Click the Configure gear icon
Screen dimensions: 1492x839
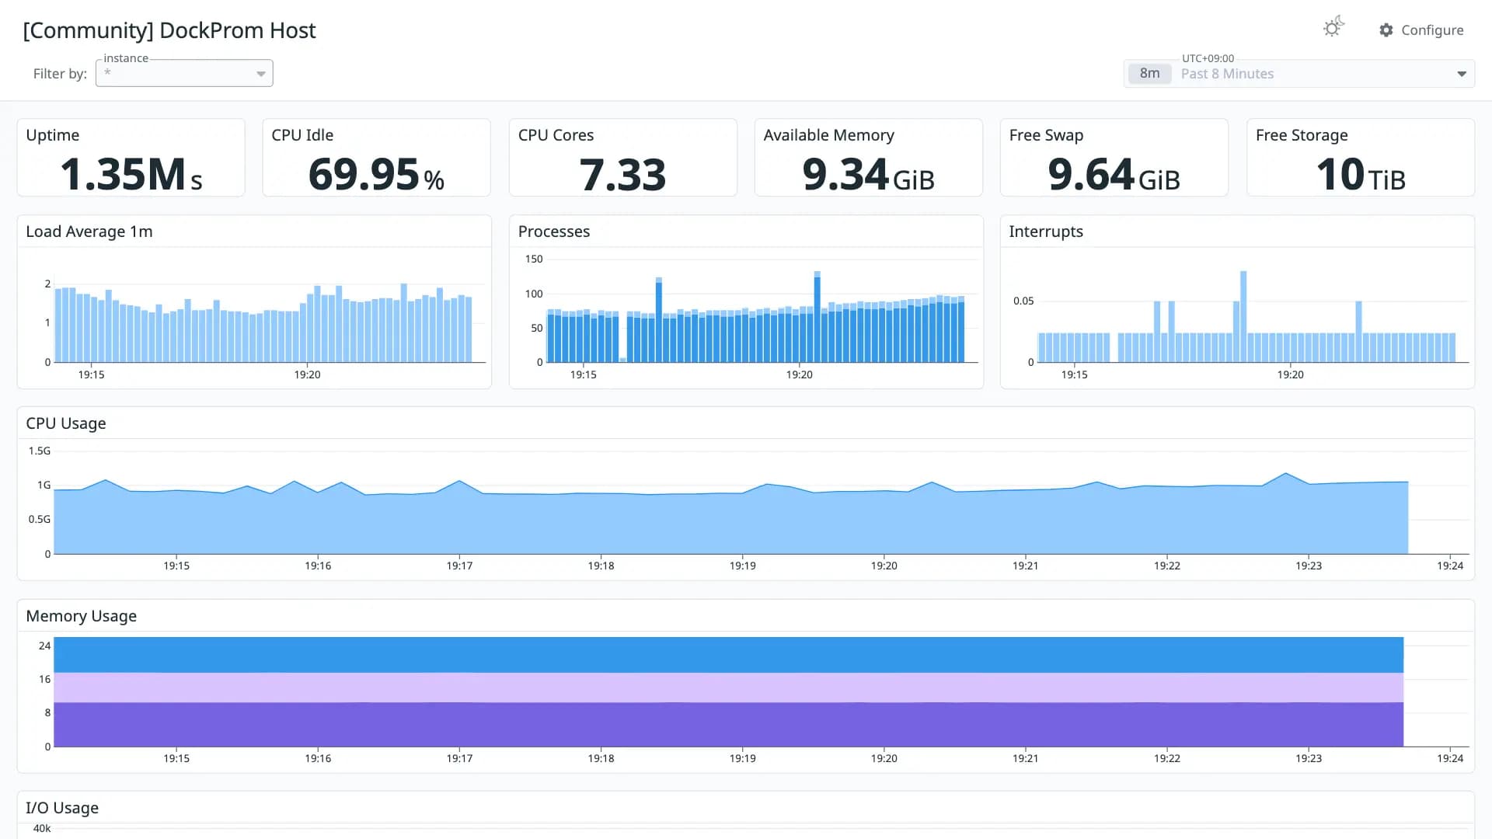point(1386,30)
